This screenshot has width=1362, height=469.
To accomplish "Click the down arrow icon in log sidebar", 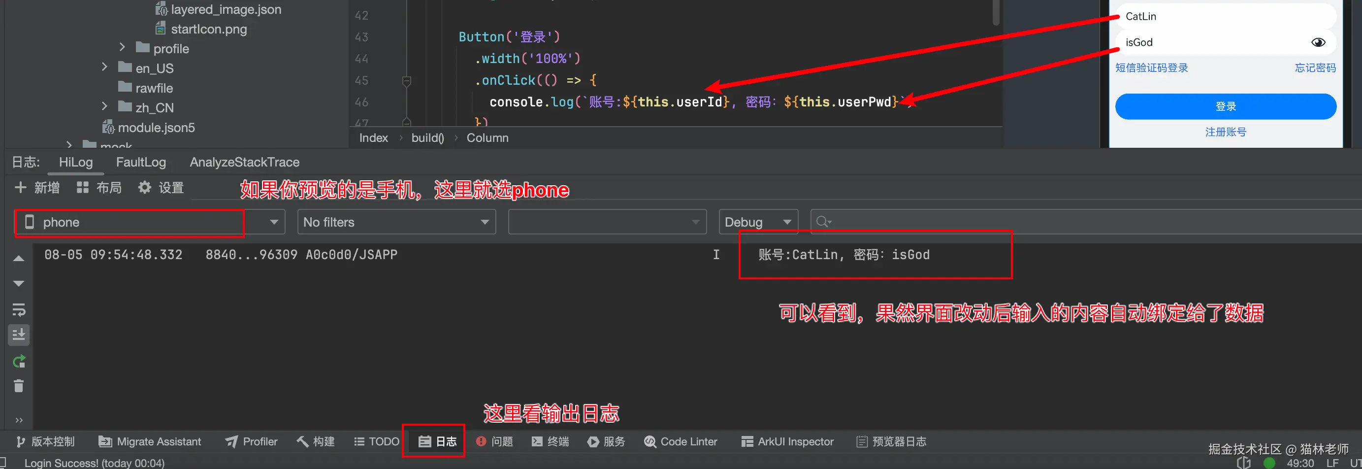I will 19,284.
